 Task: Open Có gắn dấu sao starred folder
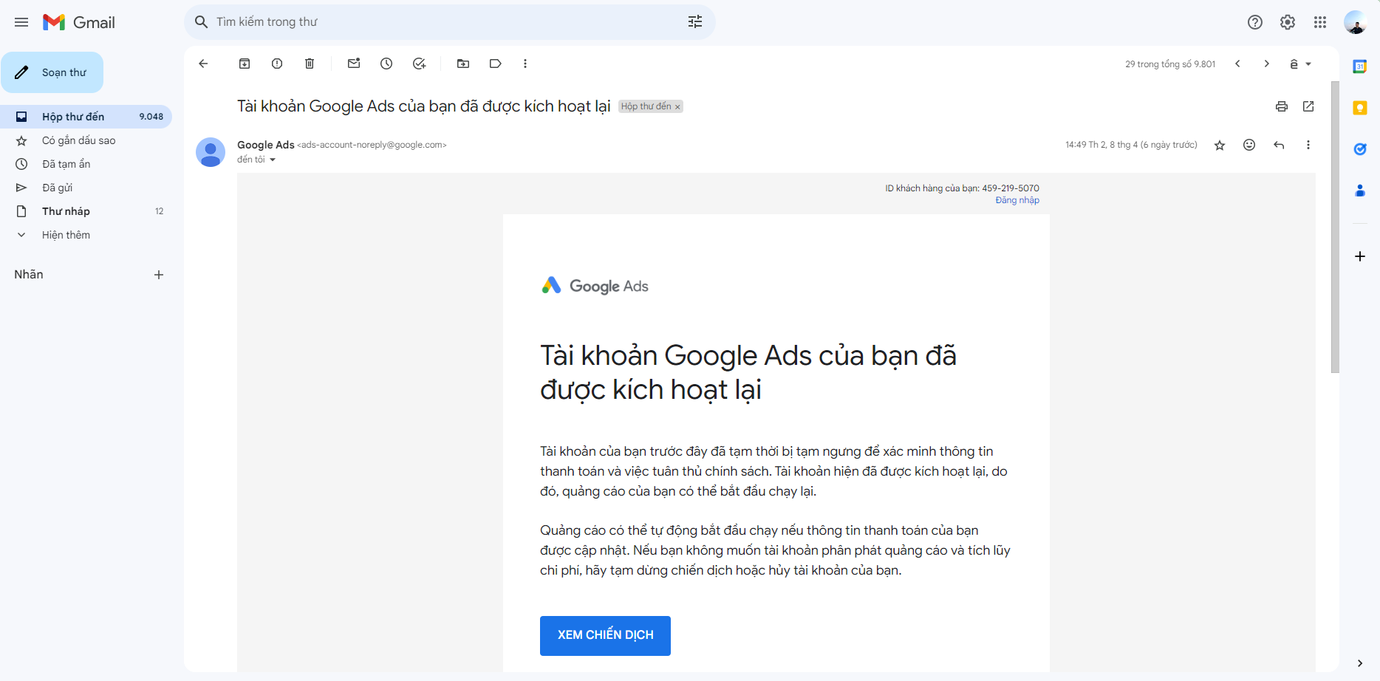[86, 140]
